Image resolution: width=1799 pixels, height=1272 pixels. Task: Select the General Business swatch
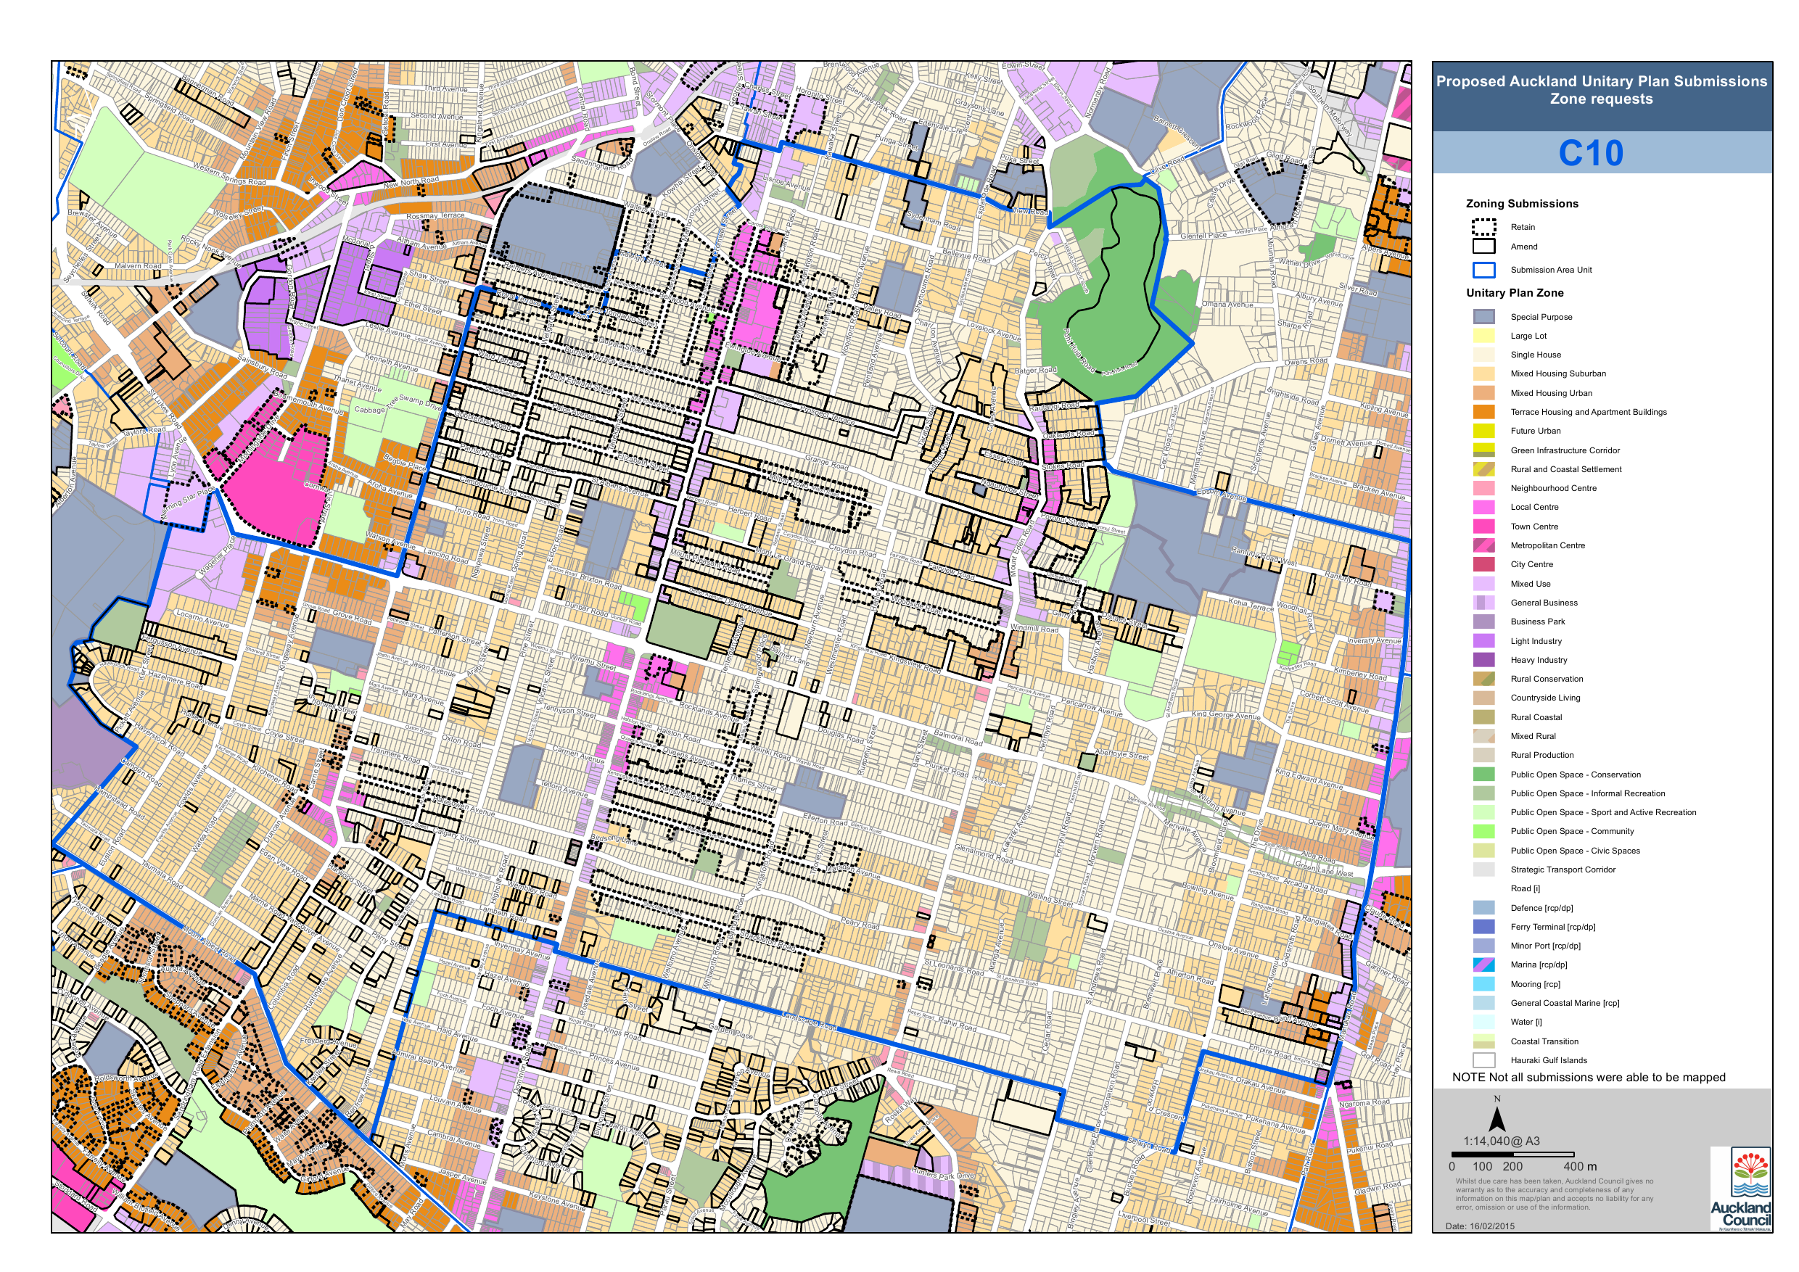[x=1483, y=603]
